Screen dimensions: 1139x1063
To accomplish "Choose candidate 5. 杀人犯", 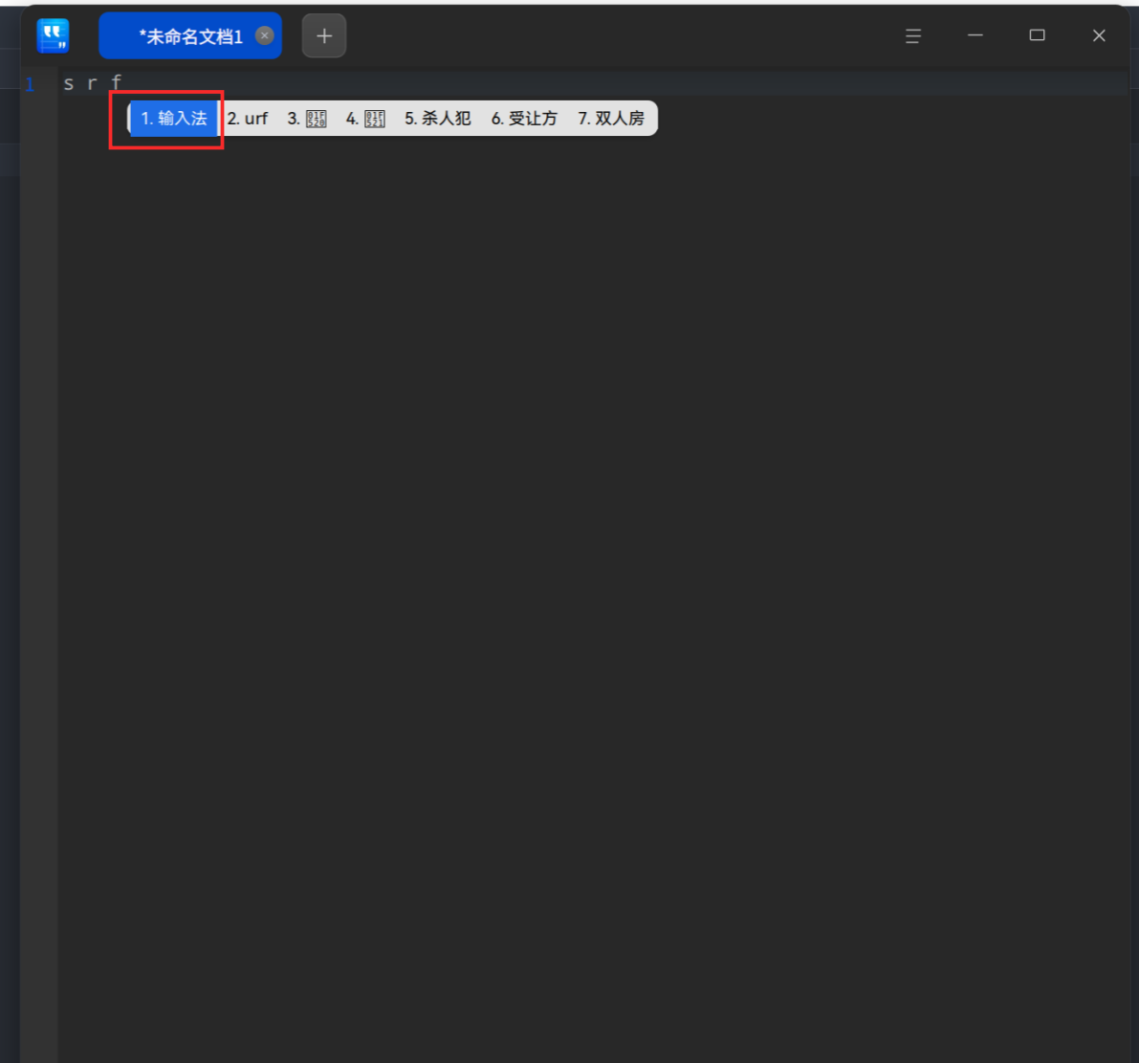I will pos(437,119).
